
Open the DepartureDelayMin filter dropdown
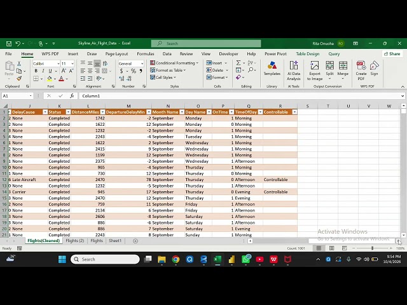[149, 112]
